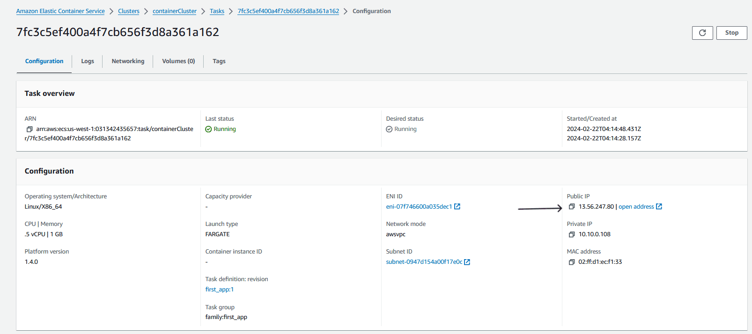Copy the task ARN to clipboard

tap(29, 129)
